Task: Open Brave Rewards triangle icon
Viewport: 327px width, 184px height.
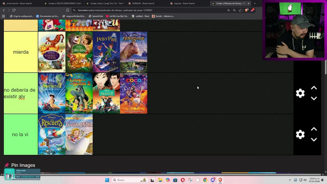Action: pyautogui.click(x=253, y=10)
